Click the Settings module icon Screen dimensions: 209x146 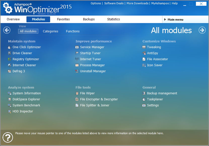(144, 105)
